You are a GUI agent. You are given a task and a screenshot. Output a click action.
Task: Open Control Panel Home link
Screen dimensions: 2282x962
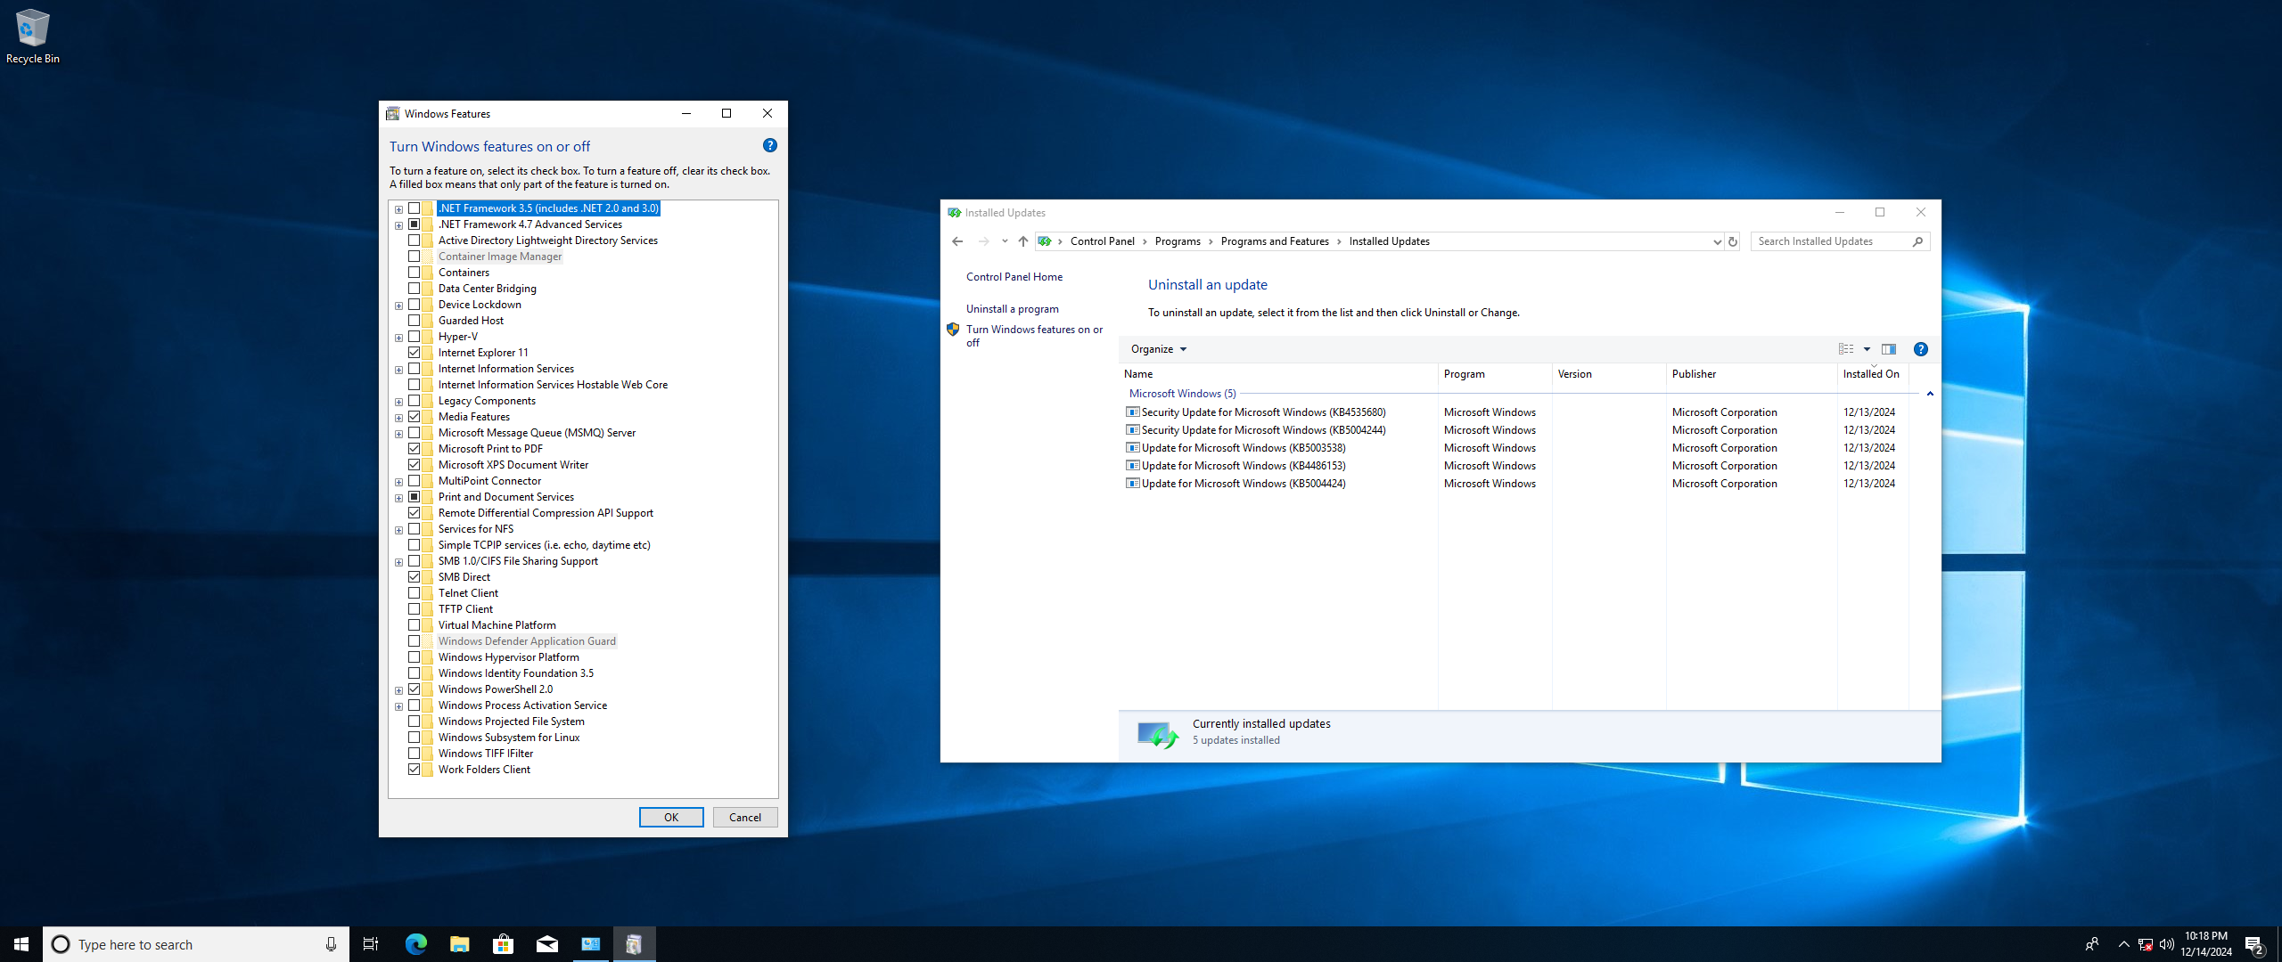pyautogui.click(x=1014, y=277)
